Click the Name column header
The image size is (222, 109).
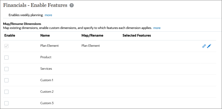coord(45,35)
